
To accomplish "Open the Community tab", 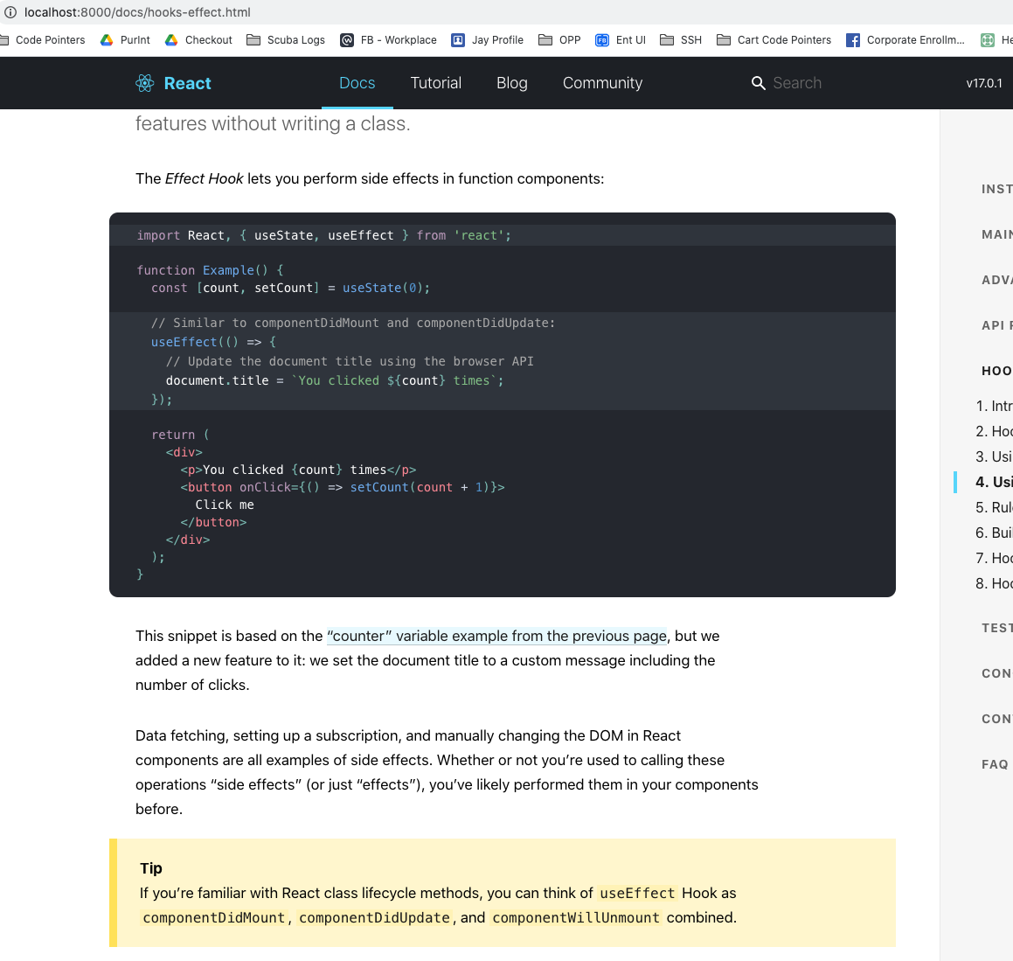I will click(x=603, y=83).
